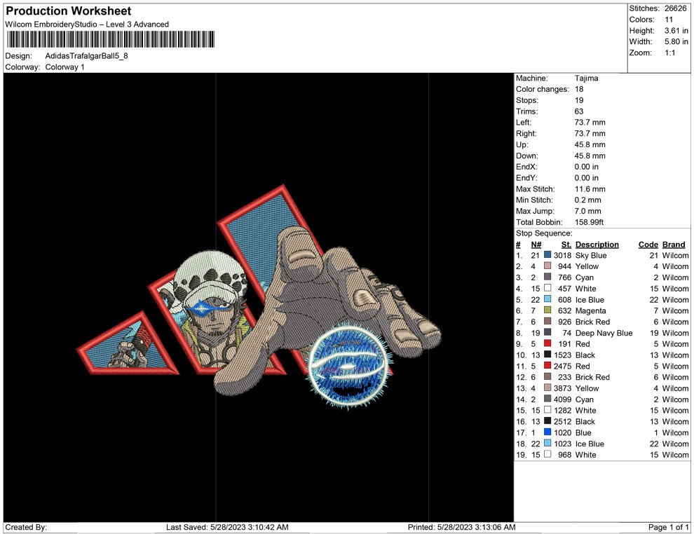
Task: Click the Brand column header
Action: [674, 245]
